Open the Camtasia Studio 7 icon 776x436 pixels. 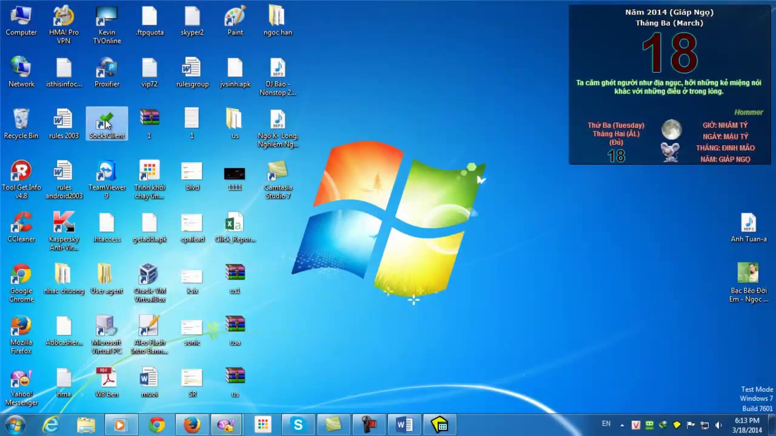[278, 180]
